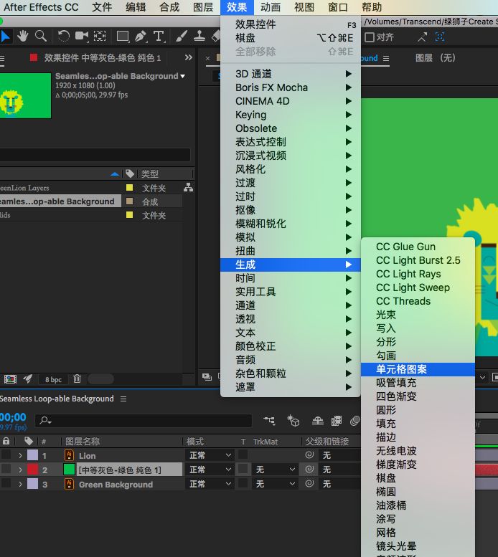Enable the 对齐 snapping checkbox
Viewport: 498px width, 557px height.
pos(370,37)
